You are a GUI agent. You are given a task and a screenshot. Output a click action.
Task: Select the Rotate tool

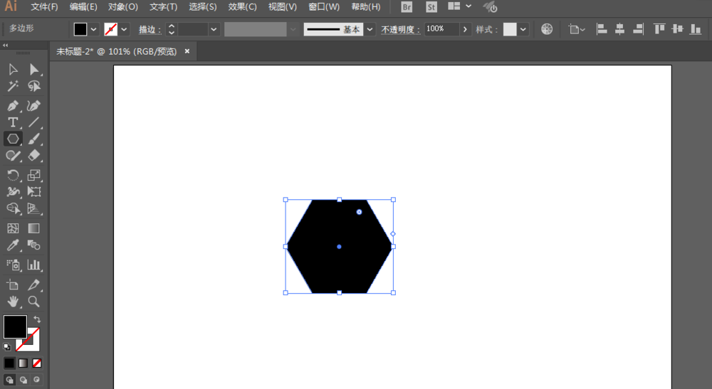click(x=13, y=175)
